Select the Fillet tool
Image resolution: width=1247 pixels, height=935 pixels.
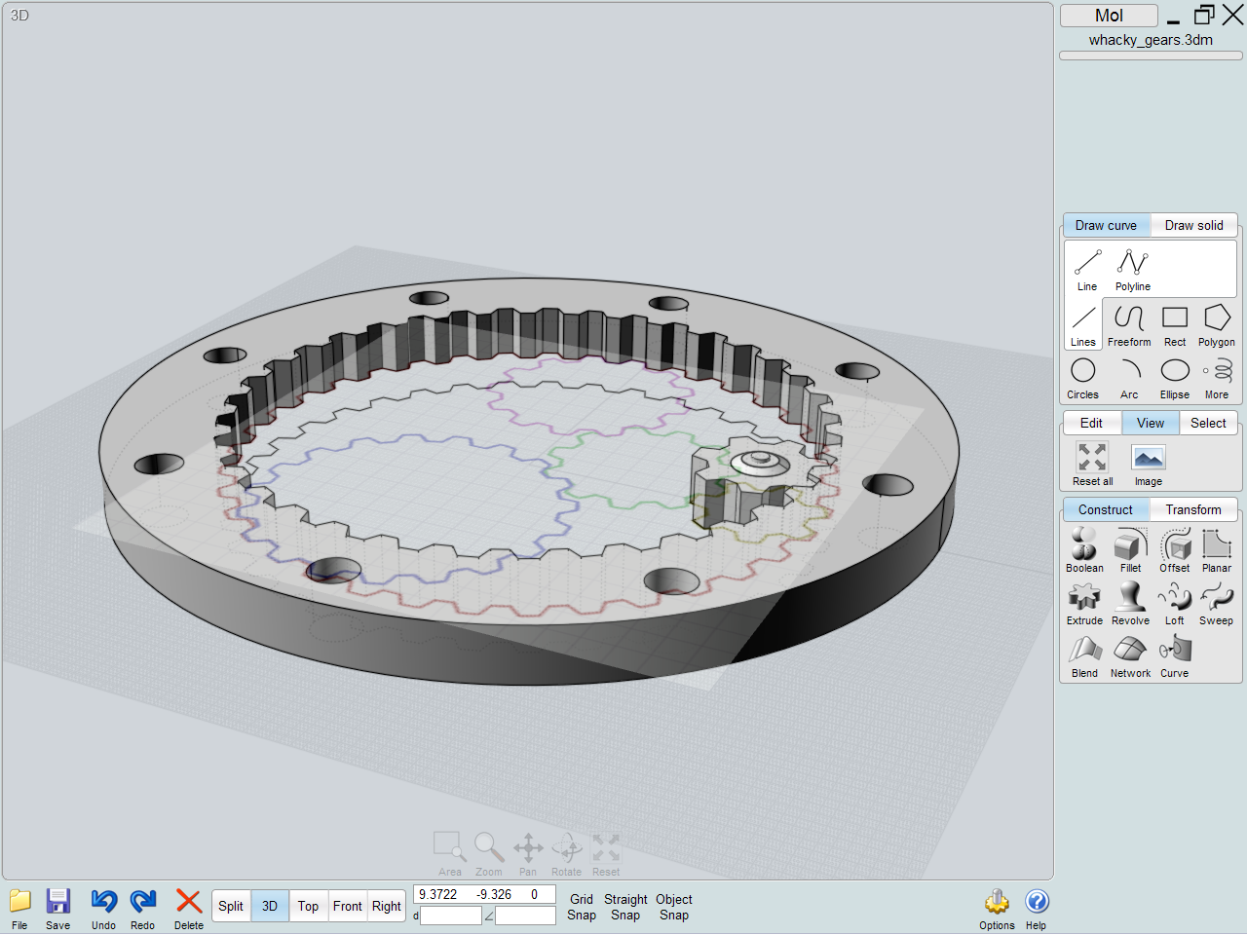pos(1129,545)
